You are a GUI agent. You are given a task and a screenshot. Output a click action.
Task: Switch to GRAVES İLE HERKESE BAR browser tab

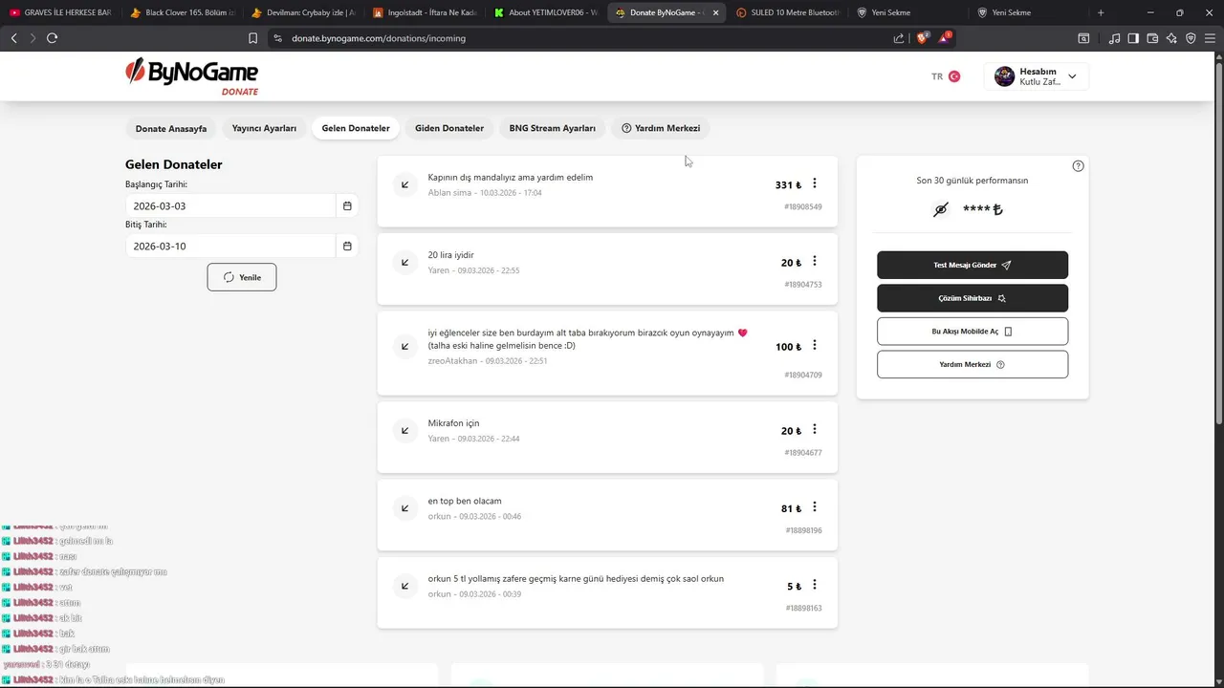click(x=61, y=12)
